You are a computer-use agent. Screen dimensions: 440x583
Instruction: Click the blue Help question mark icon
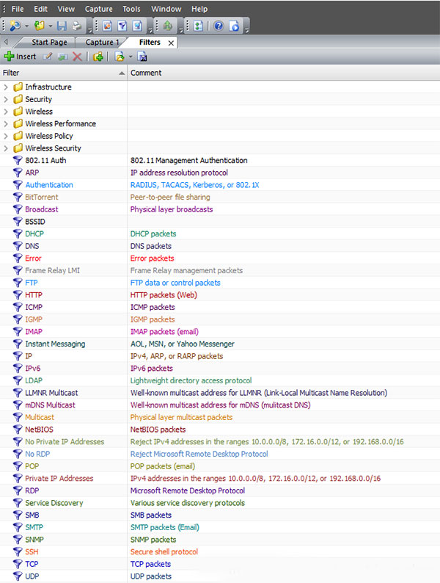[x=219, y=26]
